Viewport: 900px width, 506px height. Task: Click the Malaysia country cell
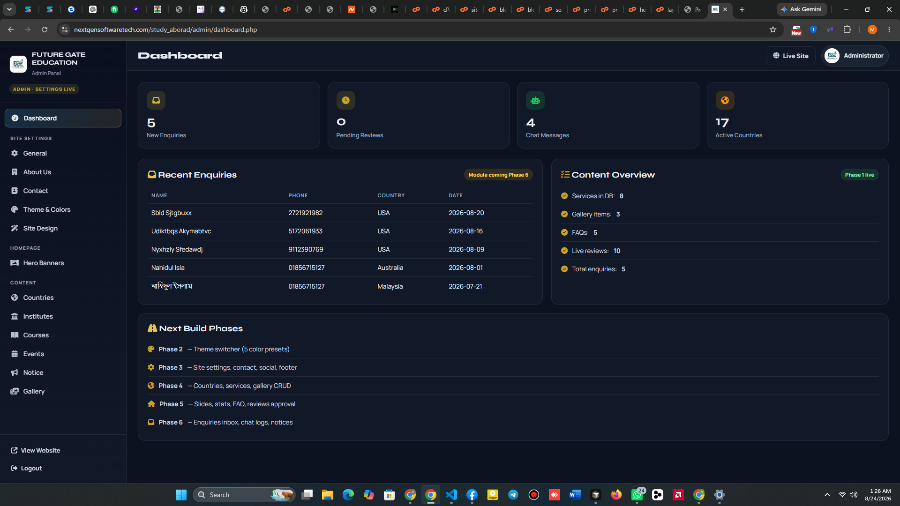pyautogui.click(x=390, y=286)
